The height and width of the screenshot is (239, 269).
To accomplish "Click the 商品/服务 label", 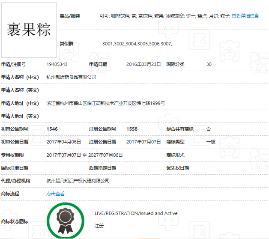I will click(70, 16).
